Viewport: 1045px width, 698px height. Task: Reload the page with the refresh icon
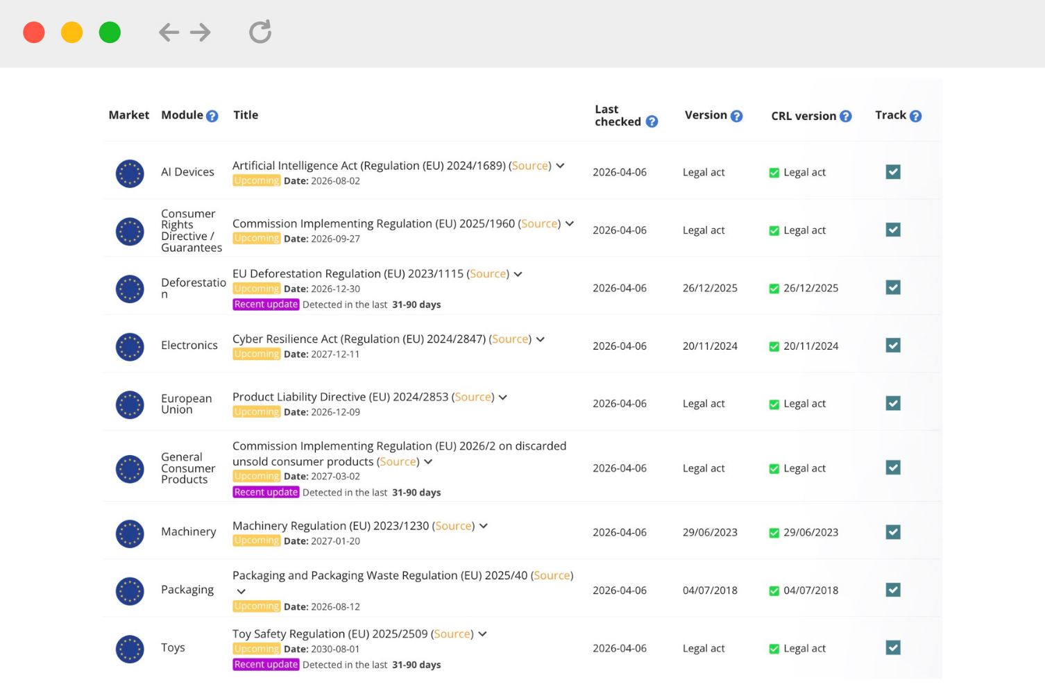tap(260, 32)
